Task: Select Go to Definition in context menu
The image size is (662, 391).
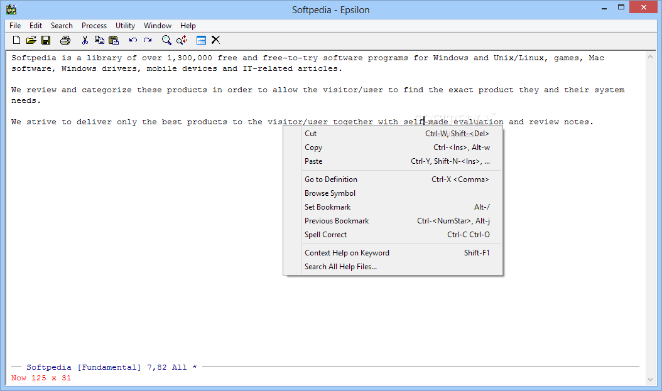Action: pos(393,179)
